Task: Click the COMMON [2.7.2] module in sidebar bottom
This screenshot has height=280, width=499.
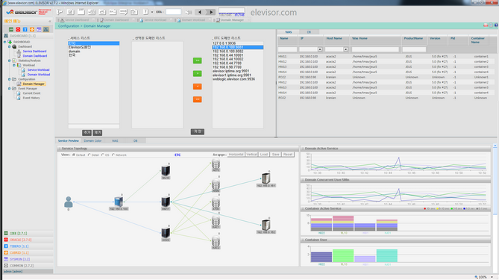Action: 28,265
